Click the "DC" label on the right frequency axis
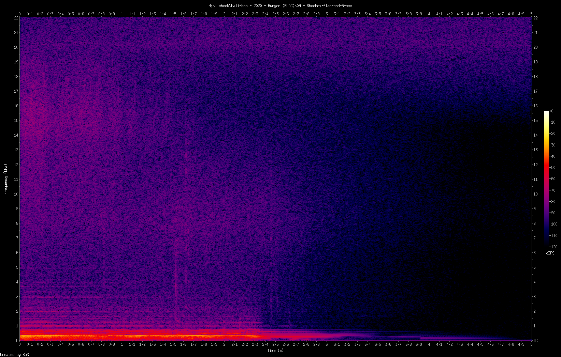The image size is (561, 357). 536,341
